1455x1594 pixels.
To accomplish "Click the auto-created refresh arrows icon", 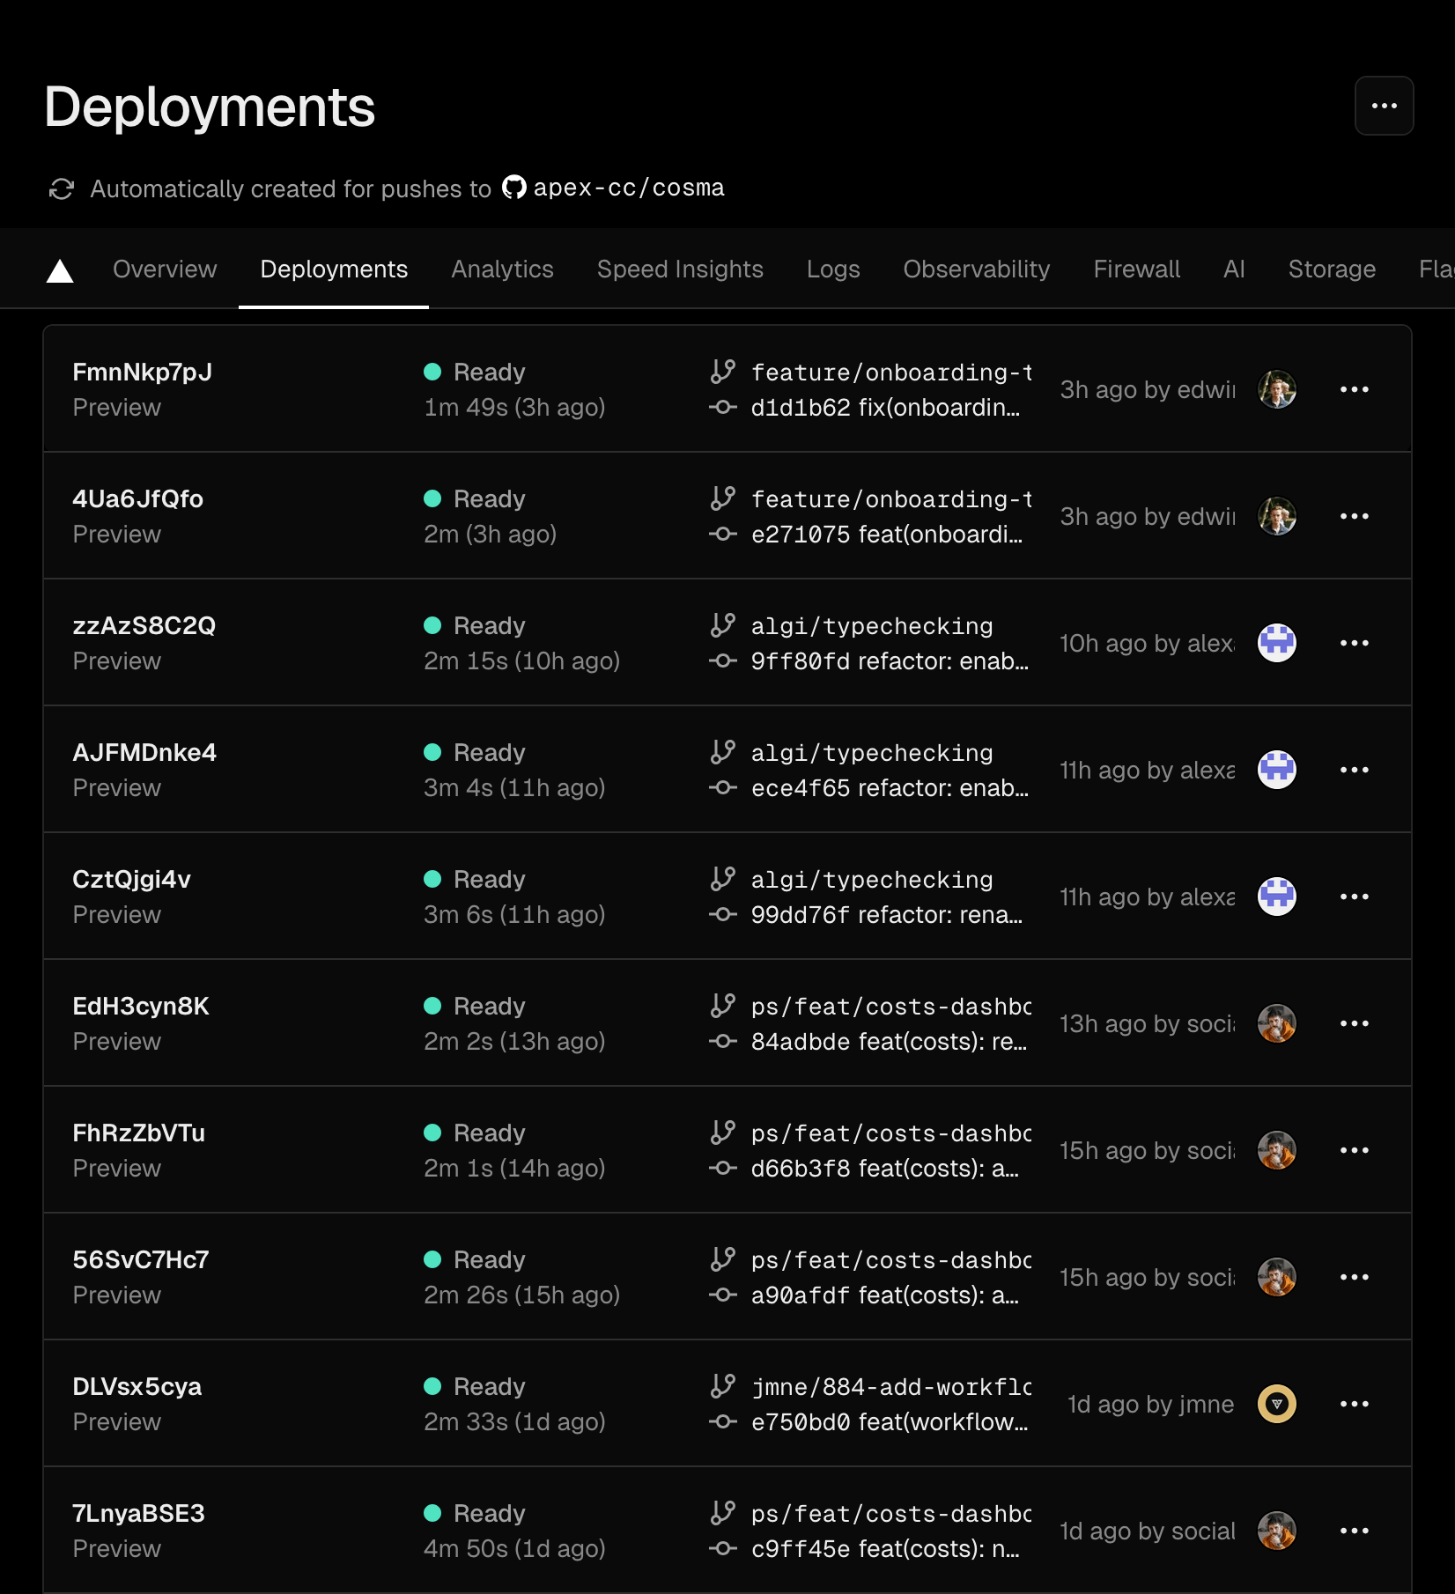I will click(62, 188).
